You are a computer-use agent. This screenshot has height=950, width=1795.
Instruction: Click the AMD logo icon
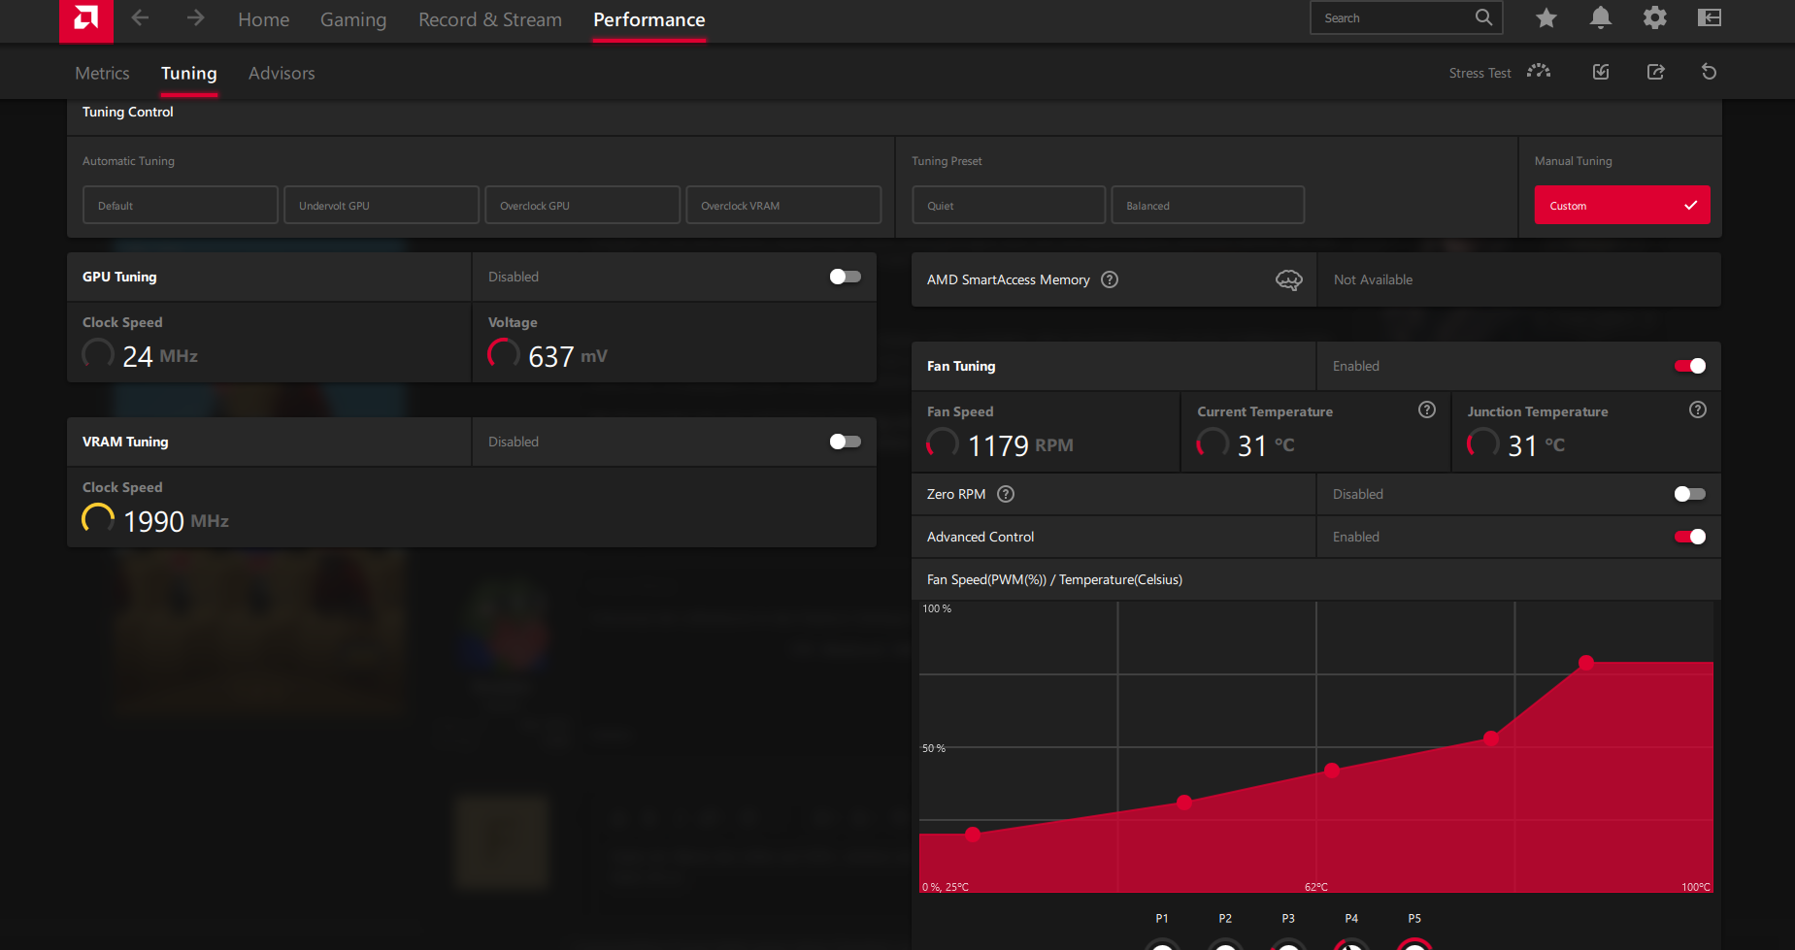85,19
